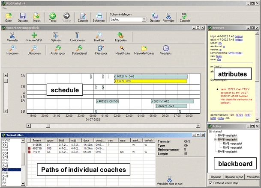Image resolution: width=261 pixels, height=188 pixels.
Task: Click the Treinnr column header
Action: (38, 141)
